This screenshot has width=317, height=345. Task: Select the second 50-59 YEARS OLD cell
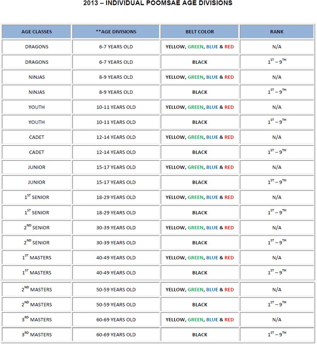point(116,304)
